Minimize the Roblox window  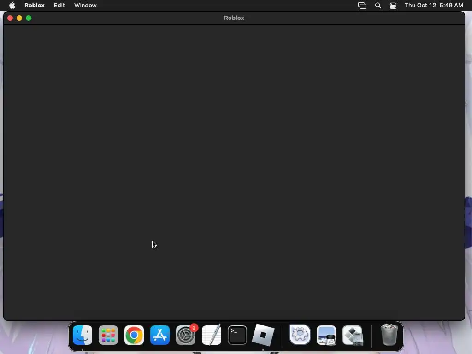click(19, 18)
